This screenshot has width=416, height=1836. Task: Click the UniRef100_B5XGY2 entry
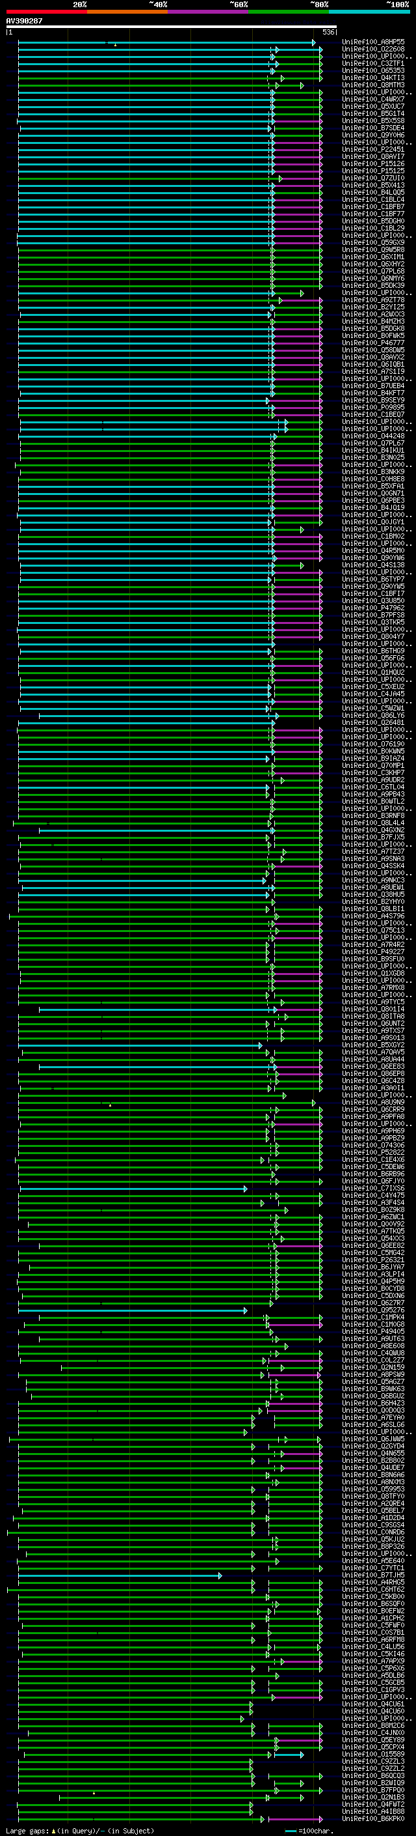[373, 1045]
